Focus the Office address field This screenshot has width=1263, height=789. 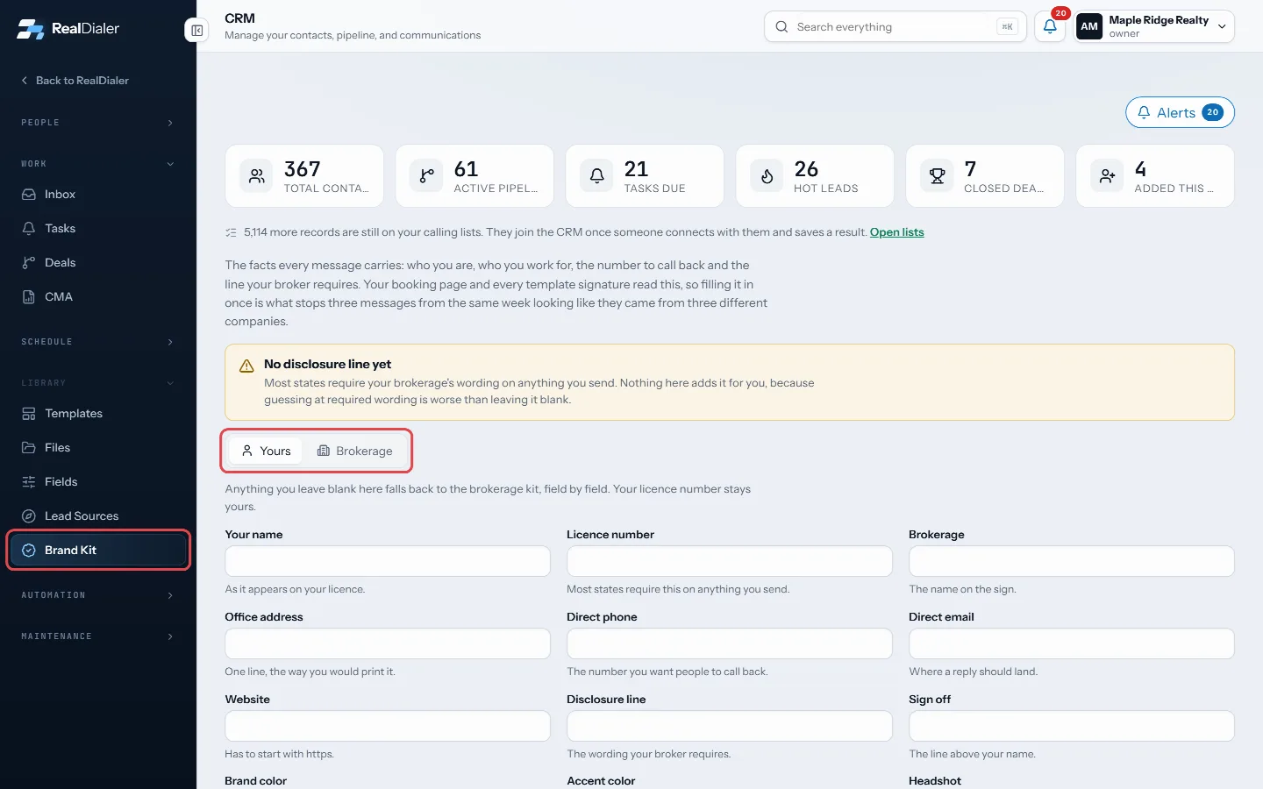coord(388,643)
